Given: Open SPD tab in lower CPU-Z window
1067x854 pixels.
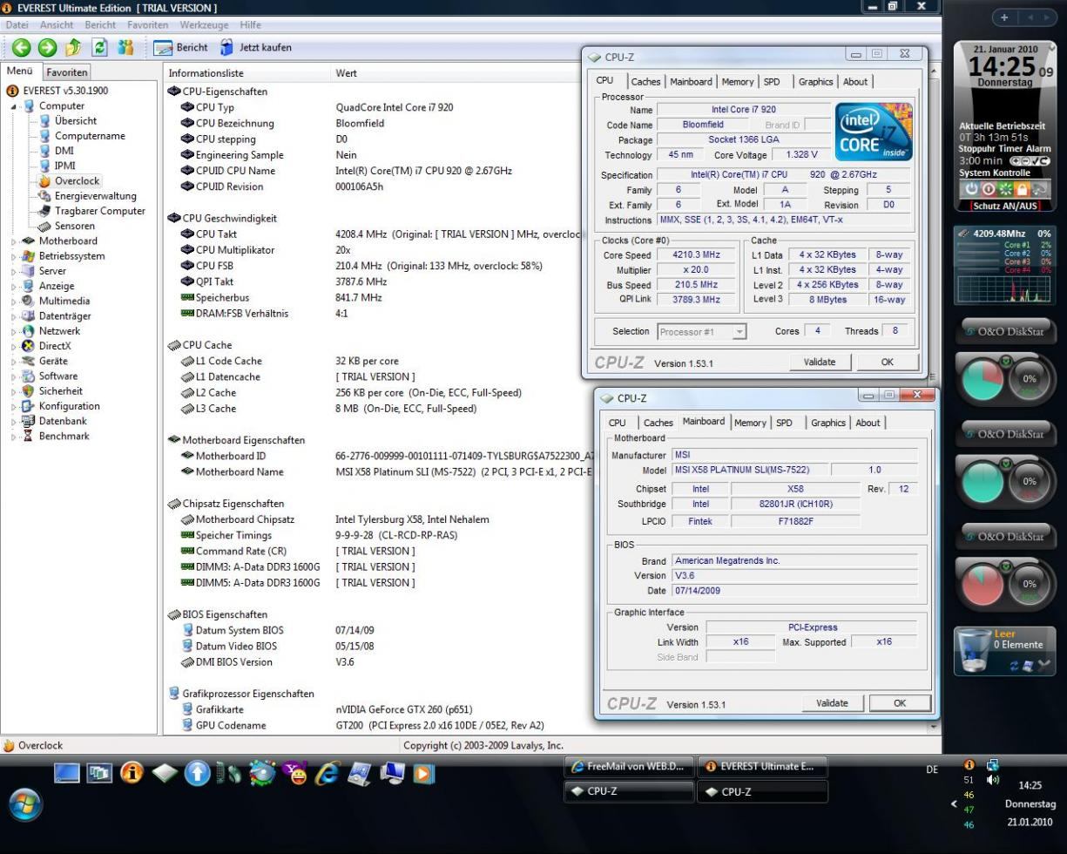Looking at the screenshot, I should pyautogui.click(x=784, y=423).
